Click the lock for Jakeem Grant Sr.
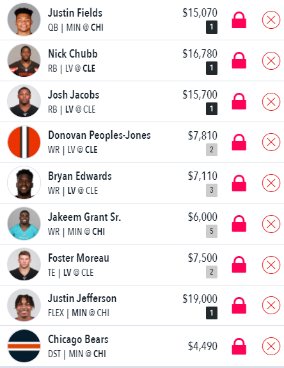The image size is (284, 368). click(239, 223)
